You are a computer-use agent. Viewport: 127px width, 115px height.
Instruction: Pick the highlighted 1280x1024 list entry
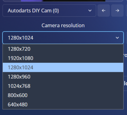click(x=63, y=67)
